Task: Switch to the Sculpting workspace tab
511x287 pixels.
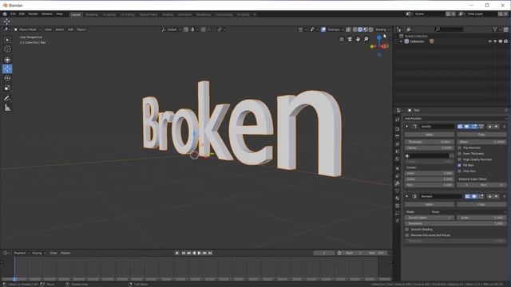Action: pos(109,14)
